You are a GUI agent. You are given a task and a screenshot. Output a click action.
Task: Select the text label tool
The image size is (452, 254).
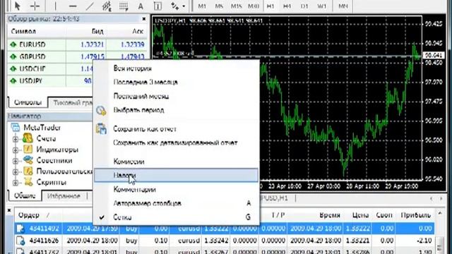tap(157, 6)
